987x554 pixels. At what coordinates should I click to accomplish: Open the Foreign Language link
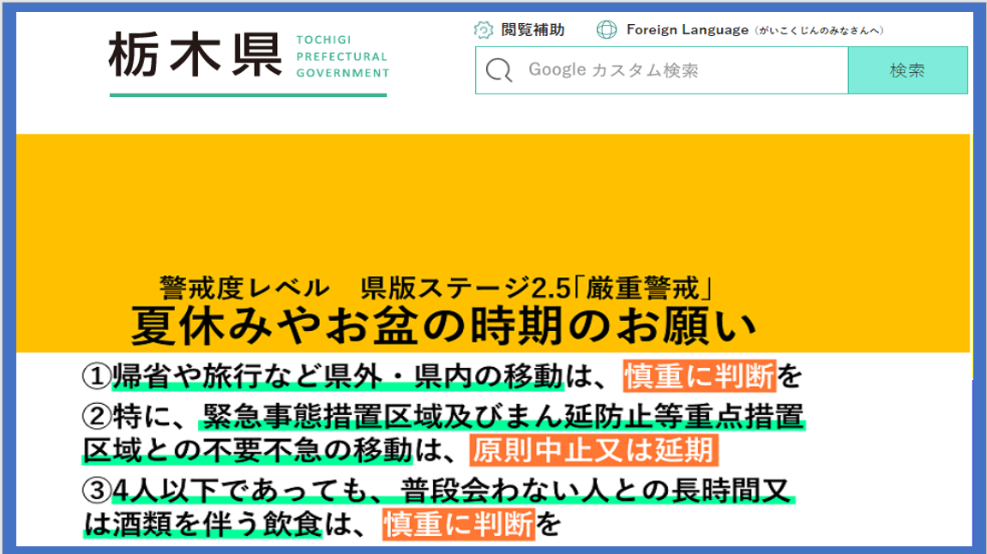coord(687,30)
